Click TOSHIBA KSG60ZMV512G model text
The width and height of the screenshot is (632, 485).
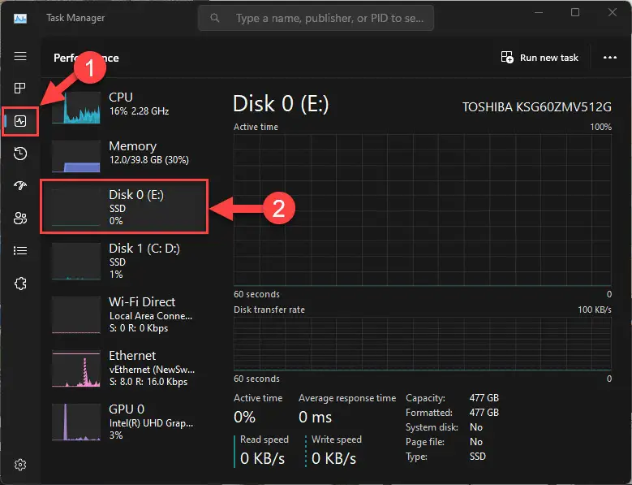click(536, 107)
